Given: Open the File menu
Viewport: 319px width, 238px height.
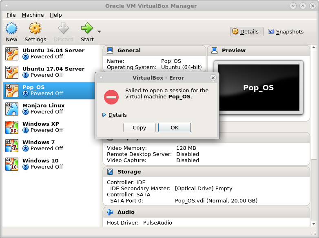Looking at the screenshot, I should (x=11, y=15).
